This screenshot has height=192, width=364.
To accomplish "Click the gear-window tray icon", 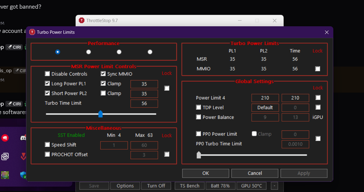I will click(x=5, y=156).
